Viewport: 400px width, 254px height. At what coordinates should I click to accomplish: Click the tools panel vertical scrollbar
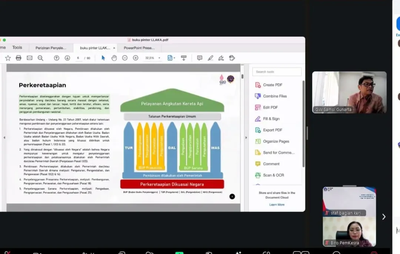(x=304, y=122)
